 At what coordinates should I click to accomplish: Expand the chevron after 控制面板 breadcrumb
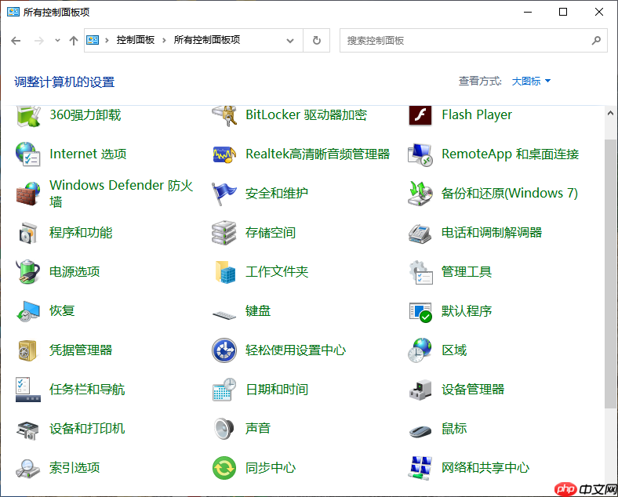pyautogui.click(x=165, y=40)
